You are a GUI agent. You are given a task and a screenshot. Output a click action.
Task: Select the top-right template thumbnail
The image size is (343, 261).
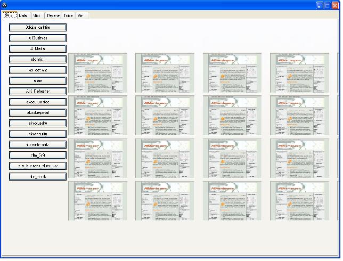coord(299,72)
